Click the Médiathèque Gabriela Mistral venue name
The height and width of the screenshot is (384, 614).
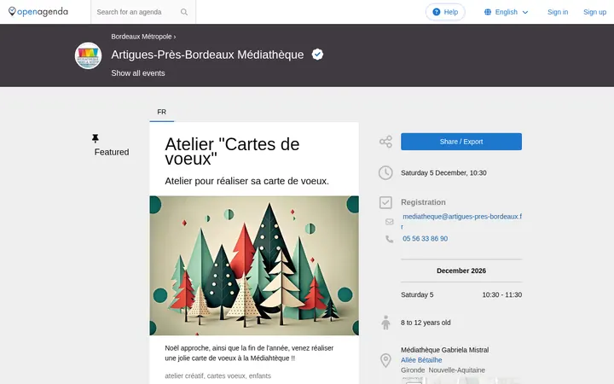click(445, 350)
